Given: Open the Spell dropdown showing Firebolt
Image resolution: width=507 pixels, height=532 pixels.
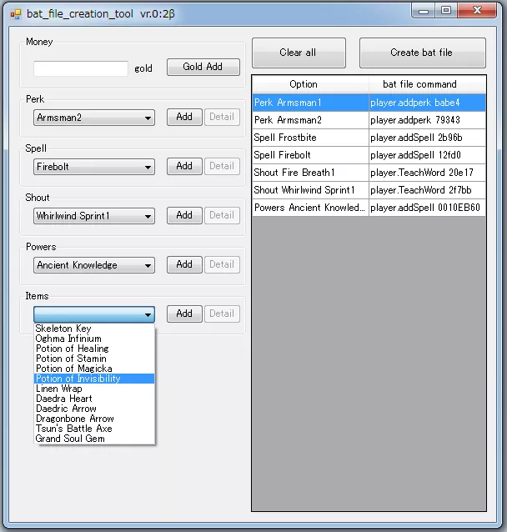Looking at the screenshot, I should click(x=94, y=167).
